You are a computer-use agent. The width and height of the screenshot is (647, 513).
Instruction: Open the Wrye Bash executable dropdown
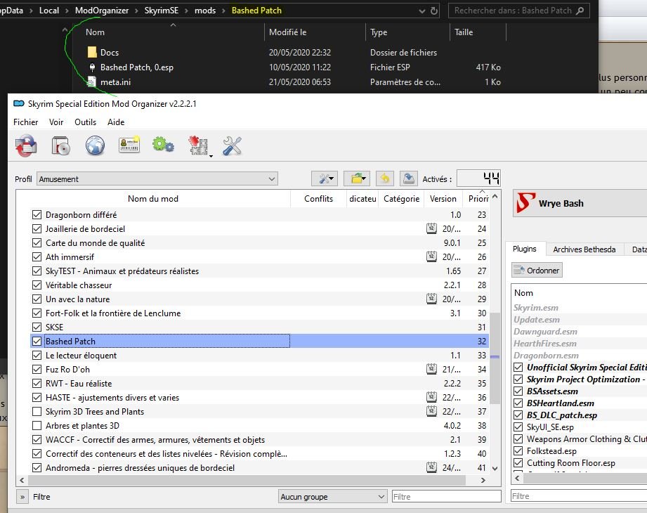point(580,203)
